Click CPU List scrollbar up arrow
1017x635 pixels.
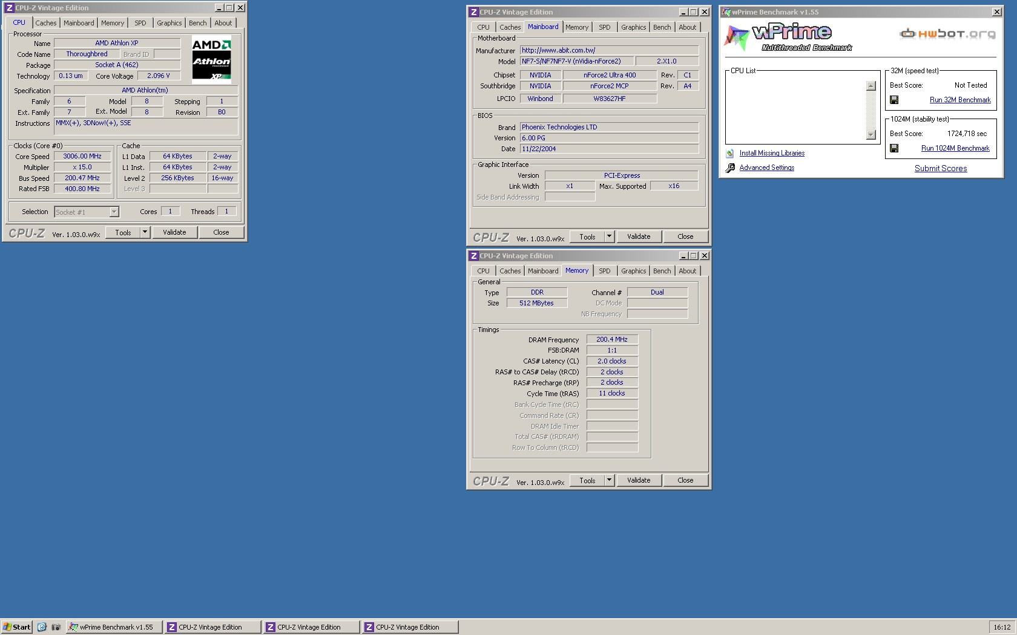click(x=871, y=86)
